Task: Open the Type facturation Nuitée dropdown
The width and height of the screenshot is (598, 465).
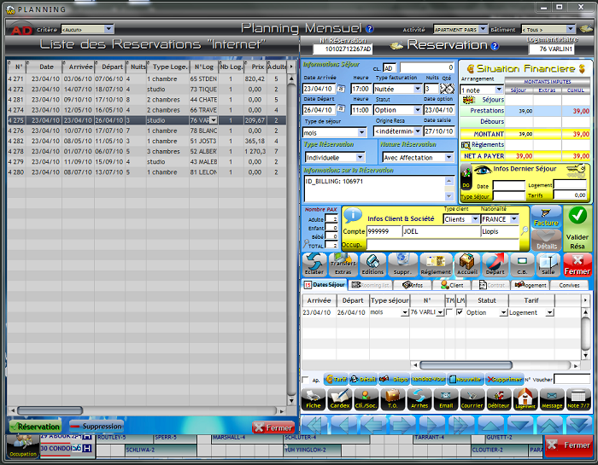Action: click(418, 88)
